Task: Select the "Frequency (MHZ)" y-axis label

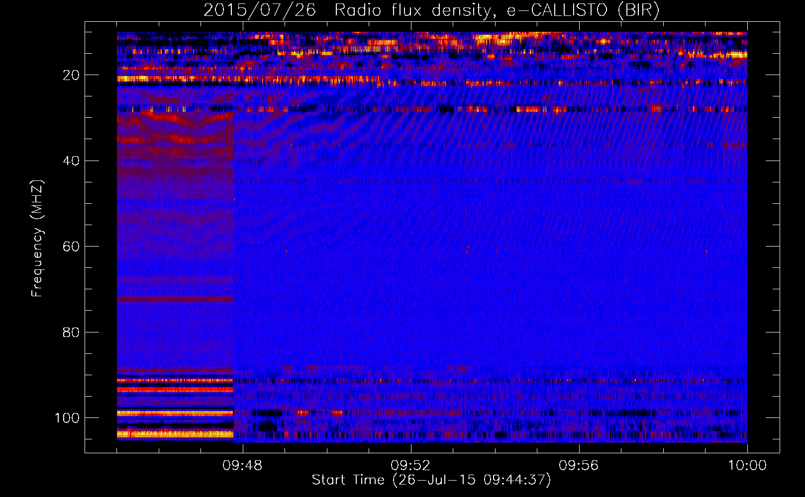Action: 37,238
